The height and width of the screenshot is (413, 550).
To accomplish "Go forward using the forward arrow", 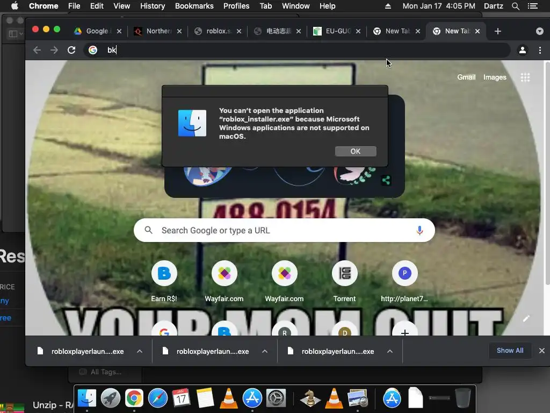I will 54,50.
